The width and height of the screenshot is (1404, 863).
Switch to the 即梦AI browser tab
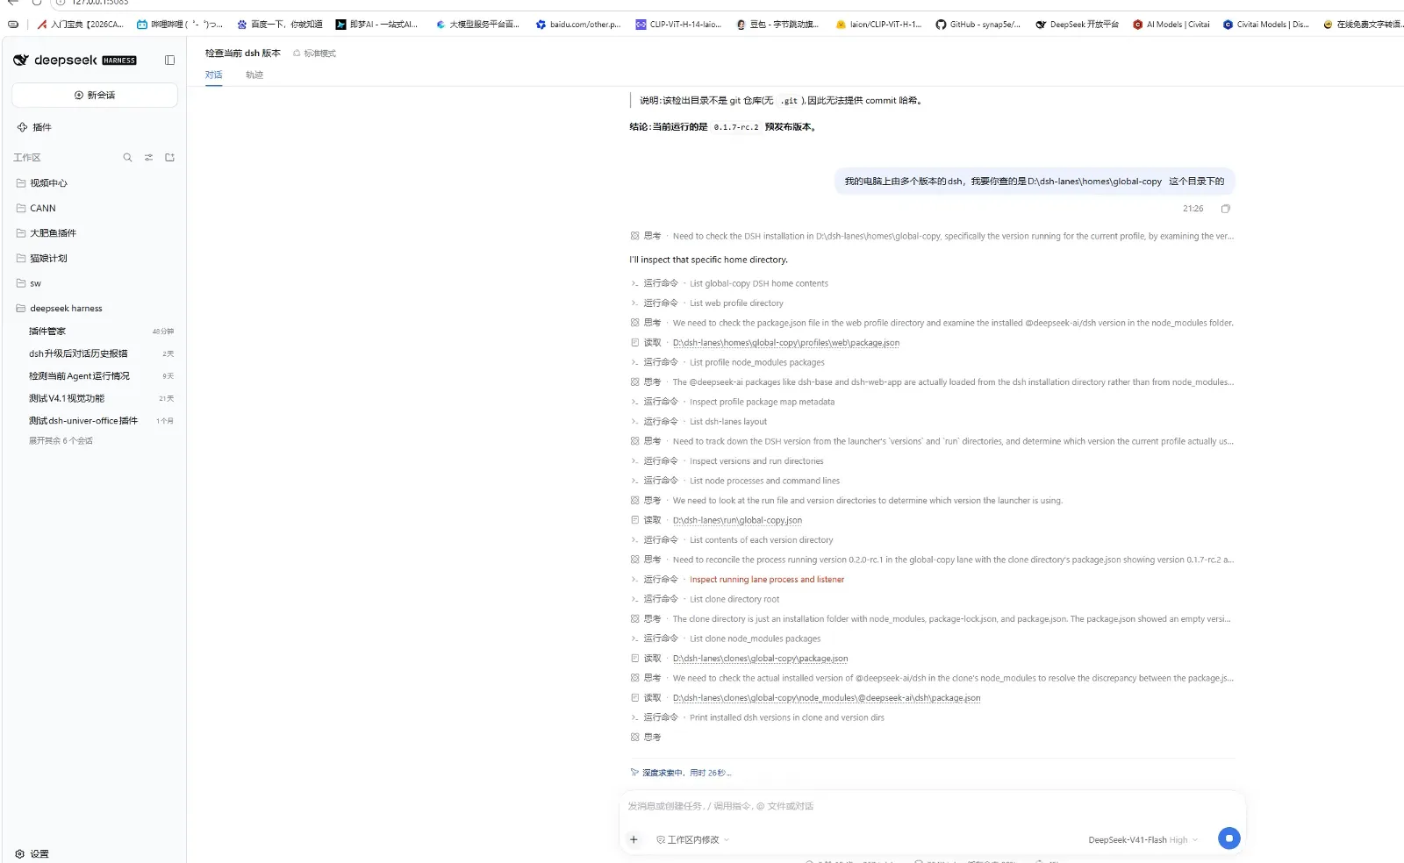click(x=377, y=25)
